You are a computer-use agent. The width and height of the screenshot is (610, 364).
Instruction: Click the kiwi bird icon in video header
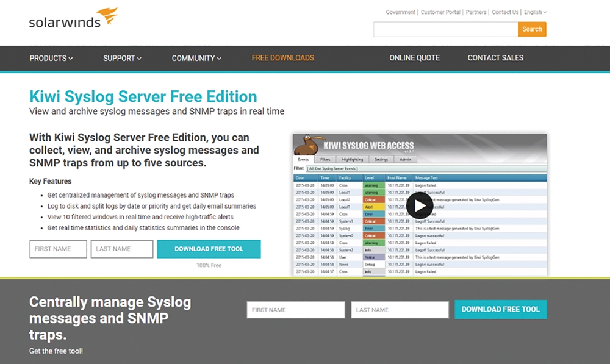click(x=309, y=145)
